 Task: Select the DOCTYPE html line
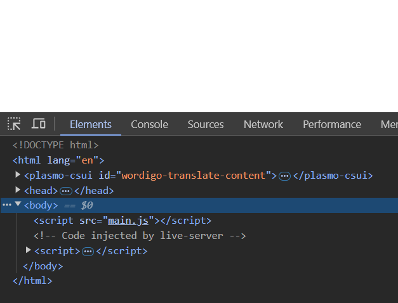[x=56, y=145]
